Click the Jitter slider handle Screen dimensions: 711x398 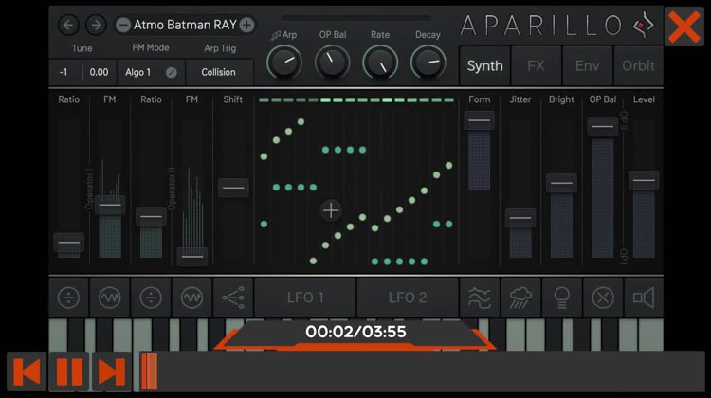point(520,218)
